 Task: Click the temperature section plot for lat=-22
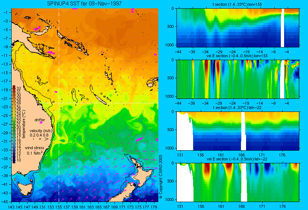[x=238, y=131]
